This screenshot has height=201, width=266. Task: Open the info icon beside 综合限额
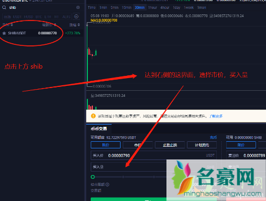[107, 184]
